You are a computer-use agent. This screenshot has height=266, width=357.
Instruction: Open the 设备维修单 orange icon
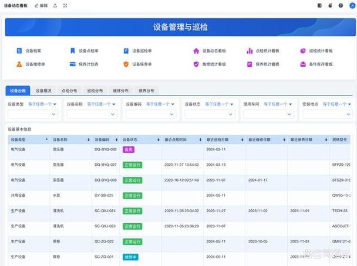coord(19,64)
